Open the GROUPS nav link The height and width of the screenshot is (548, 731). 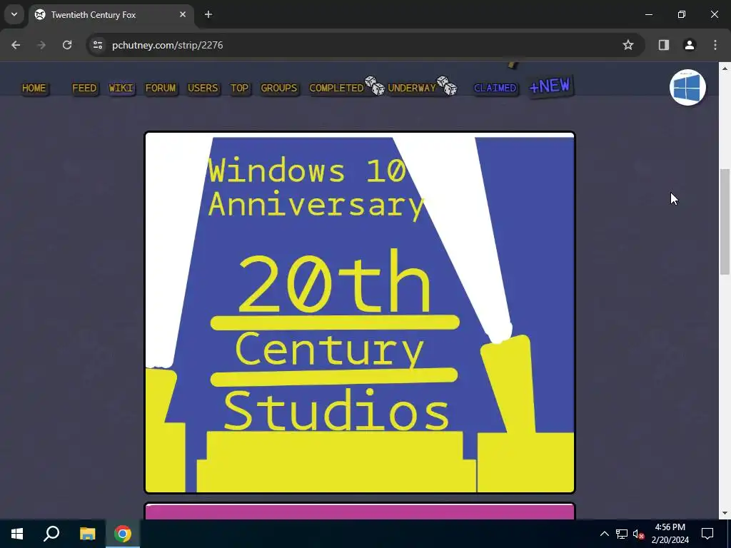coord(279,88)
